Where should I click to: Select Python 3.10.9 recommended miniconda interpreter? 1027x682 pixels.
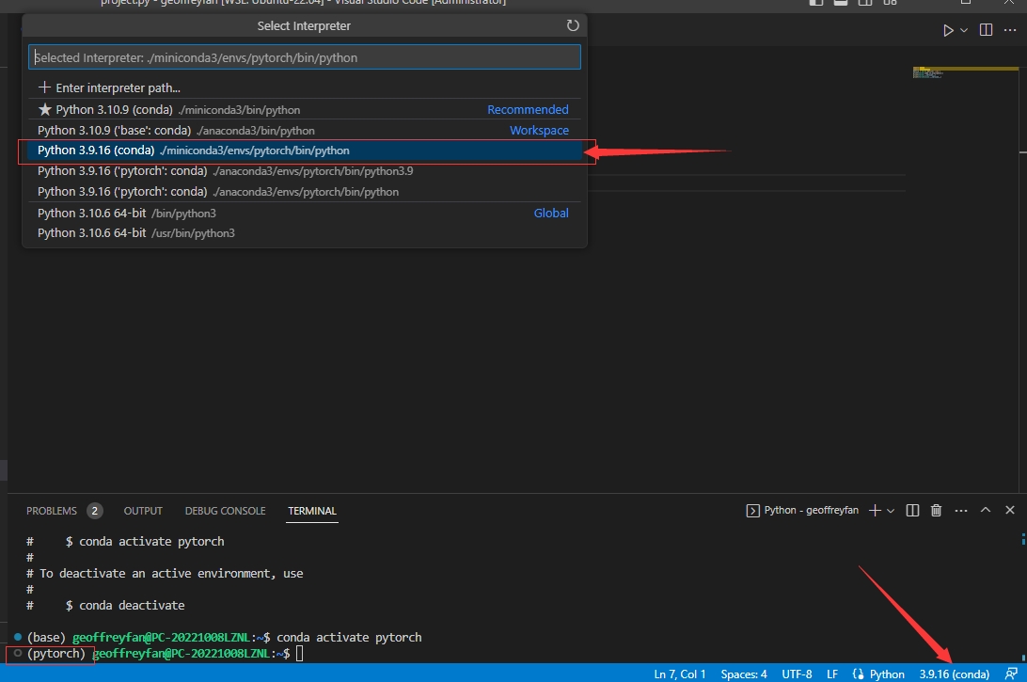point(169,110)
